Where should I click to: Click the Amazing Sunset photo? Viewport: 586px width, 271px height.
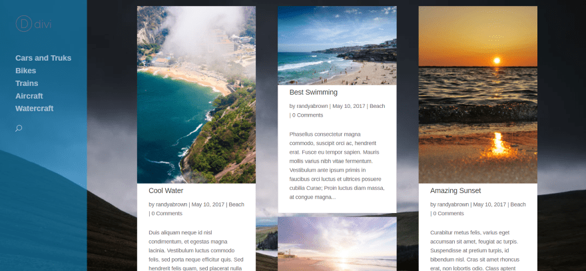[477, 95]
